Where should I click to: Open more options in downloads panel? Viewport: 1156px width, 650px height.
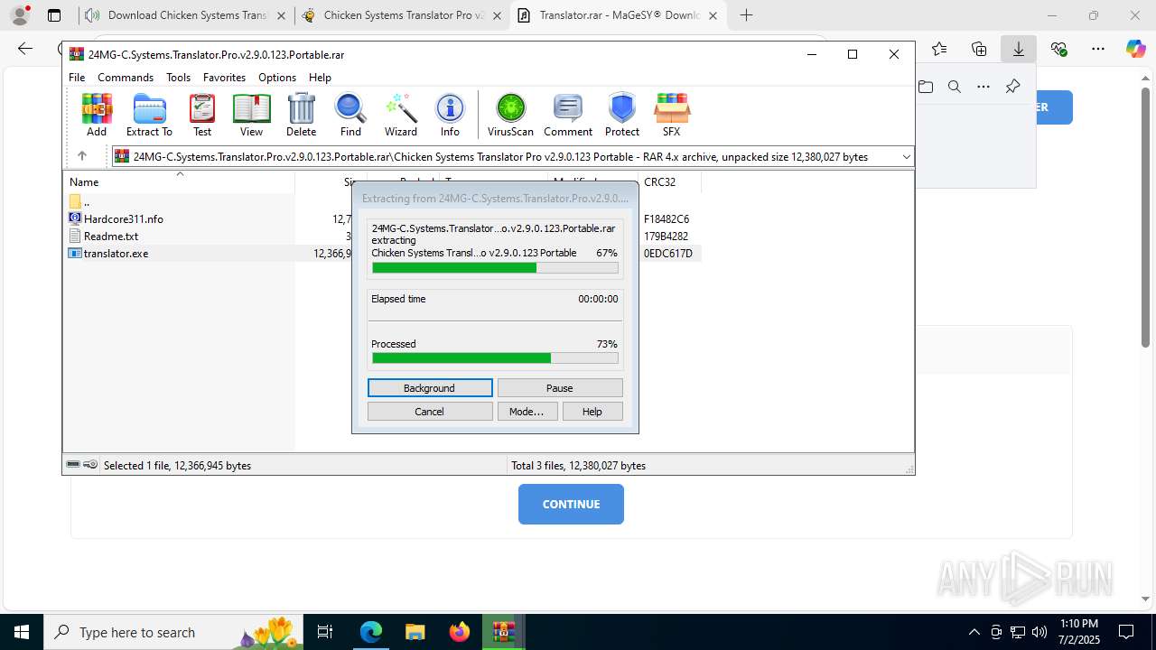[x=984, y=87]
